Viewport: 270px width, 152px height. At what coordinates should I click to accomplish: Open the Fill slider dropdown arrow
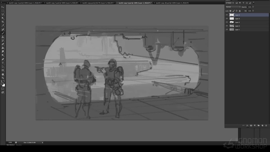253,11
